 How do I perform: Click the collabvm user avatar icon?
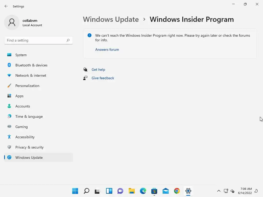point(12,23)
